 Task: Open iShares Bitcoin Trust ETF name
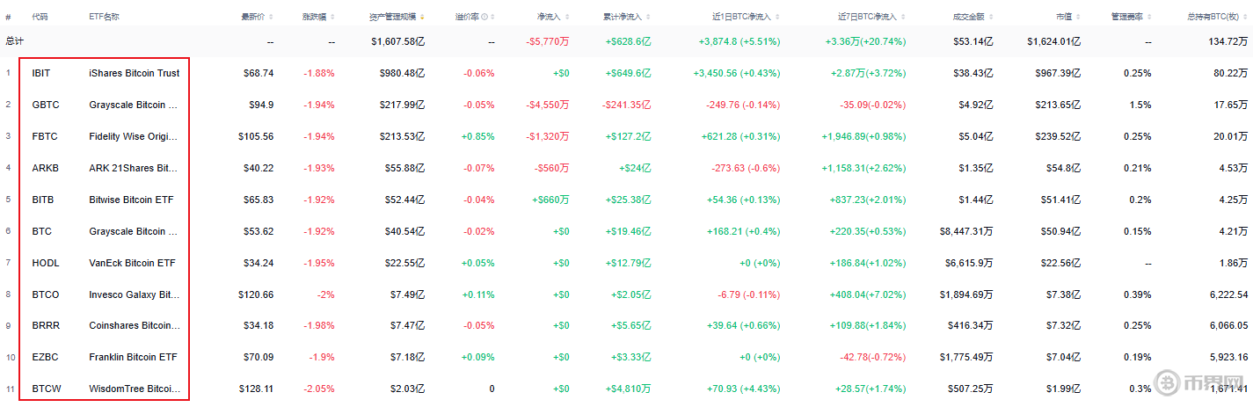coord(134,73)
